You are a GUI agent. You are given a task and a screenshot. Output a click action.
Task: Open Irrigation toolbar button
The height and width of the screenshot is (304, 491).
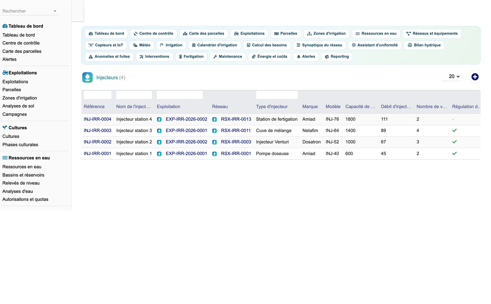[171, 45]
